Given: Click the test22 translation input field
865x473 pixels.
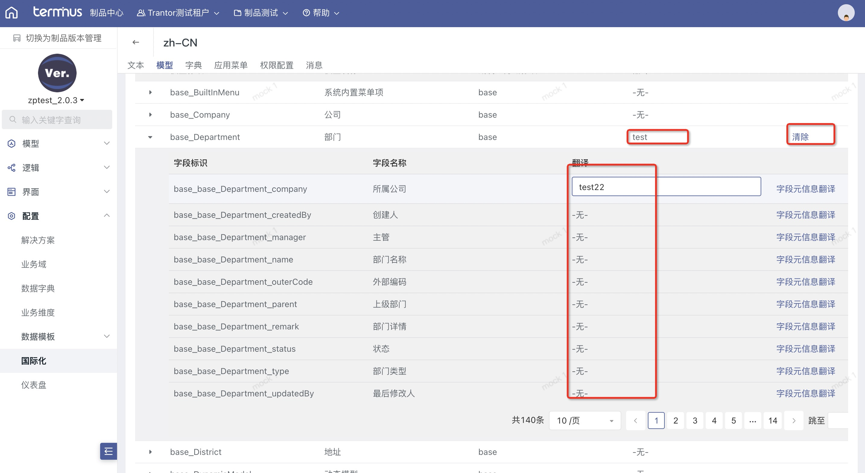Looking at the screenshot, I should (x=666, y=187).
